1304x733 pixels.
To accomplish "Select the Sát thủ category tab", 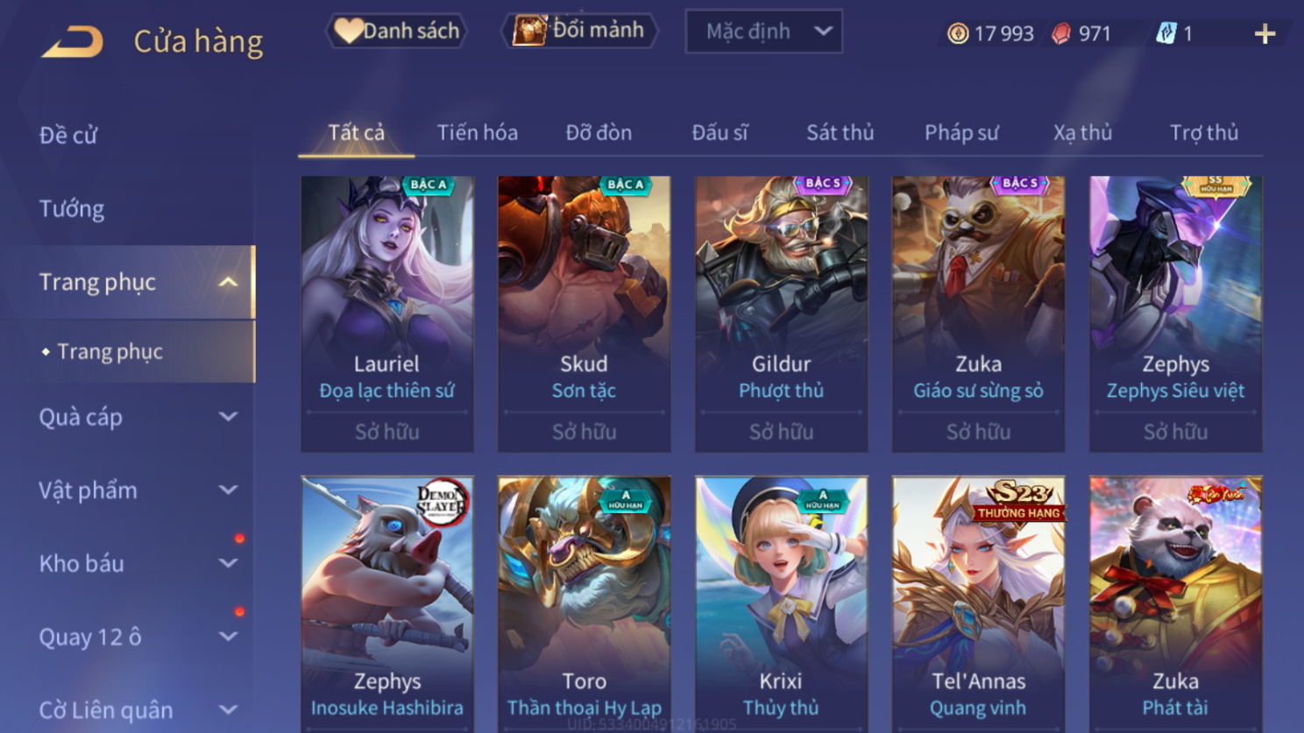I will (840, 132).
